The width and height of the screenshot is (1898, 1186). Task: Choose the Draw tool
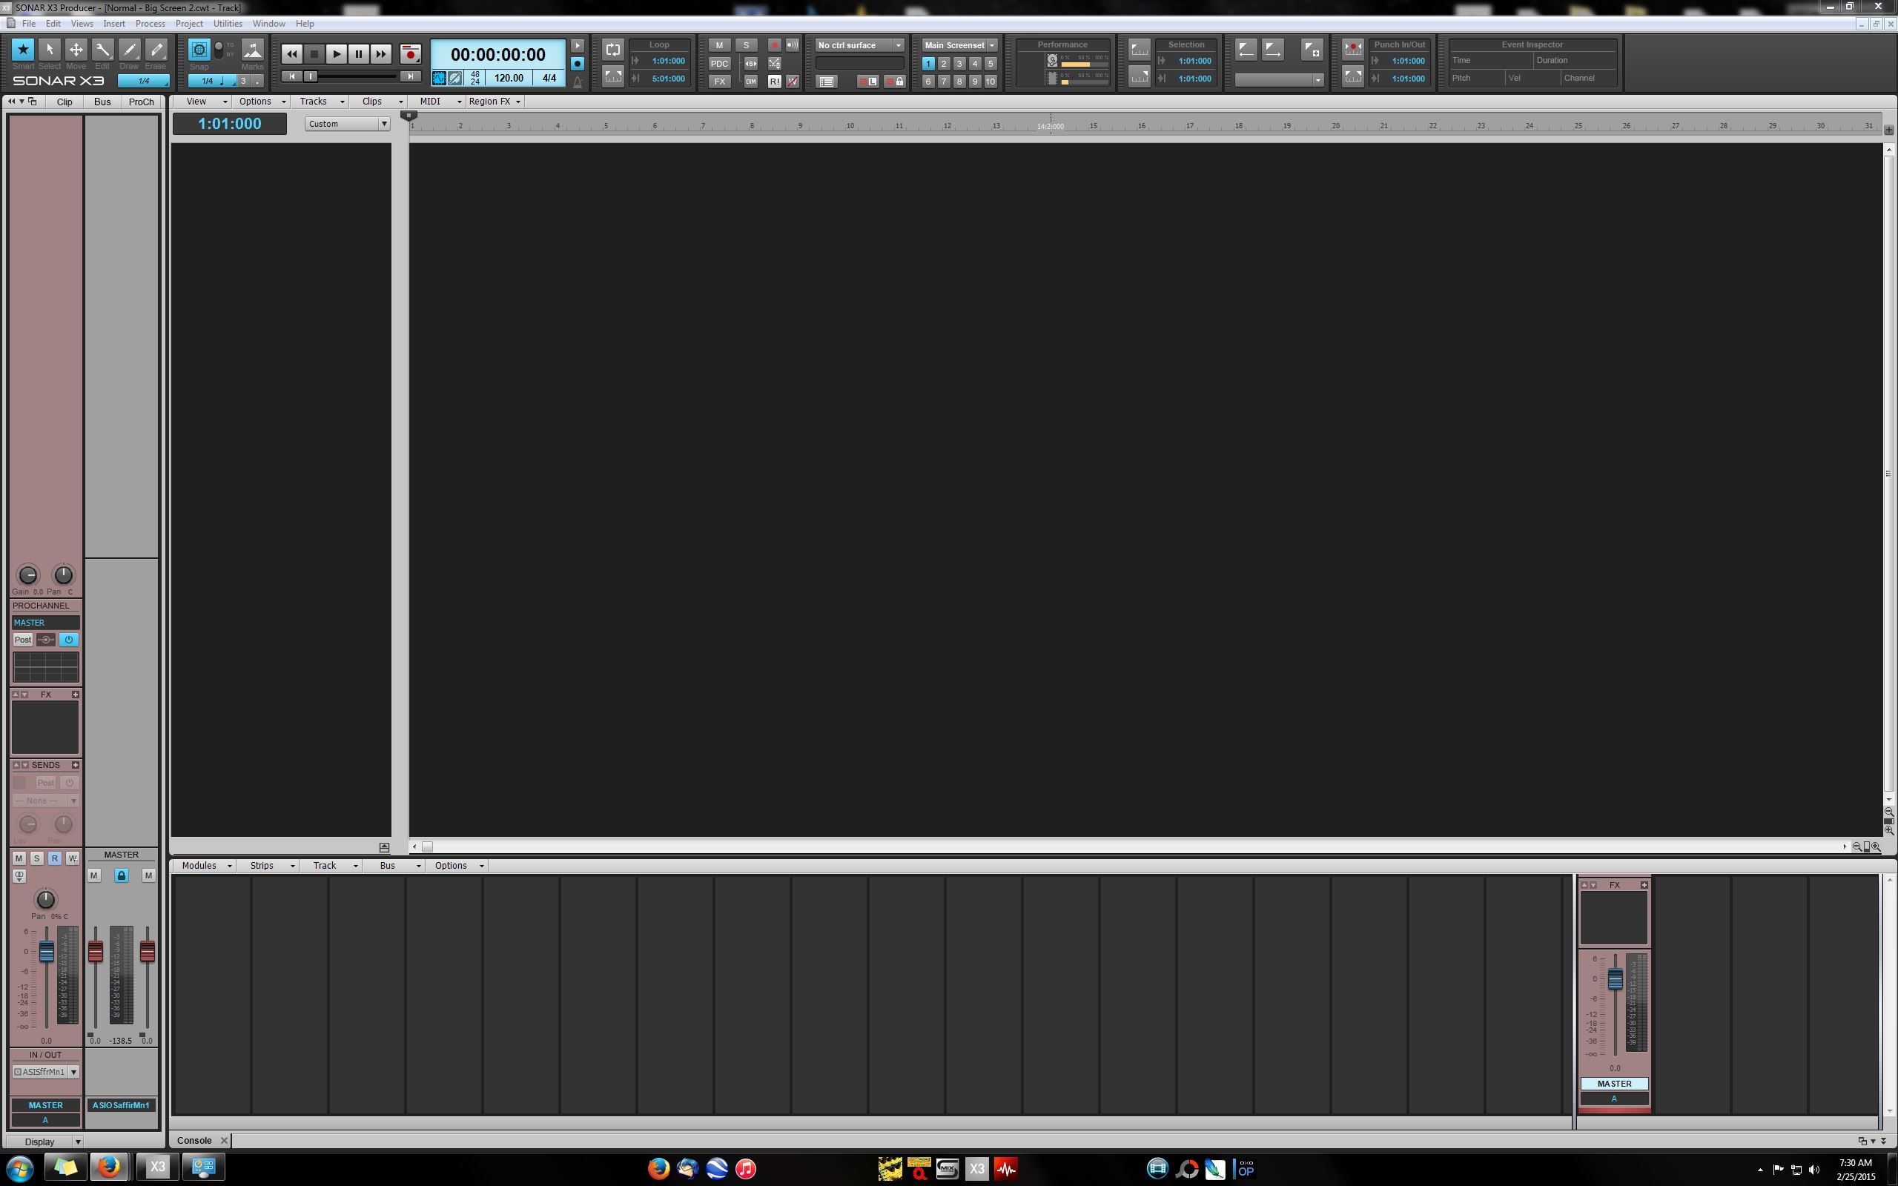click(130, 50)
